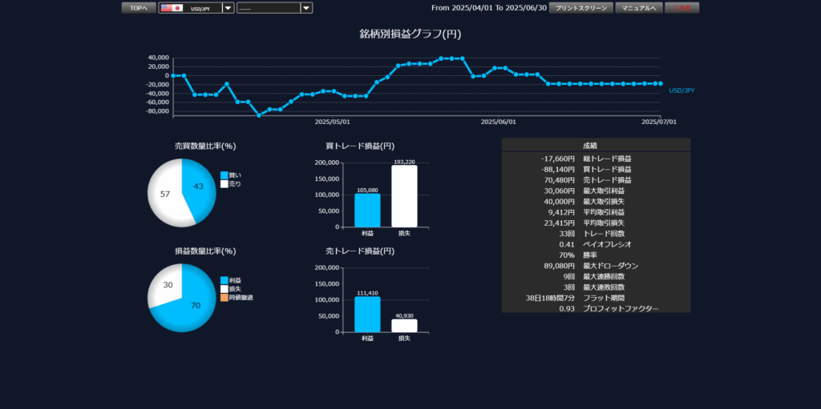Click the 同値撤退 orange legend marker
821x409 pixels.
point(224,298)
